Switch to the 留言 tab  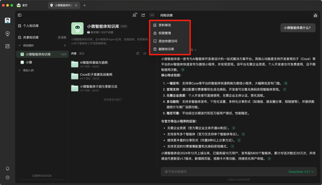click(82, 54)
